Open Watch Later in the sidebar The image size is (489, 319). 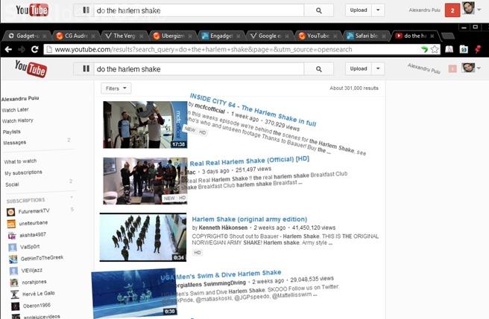click(x=16, y=109)
